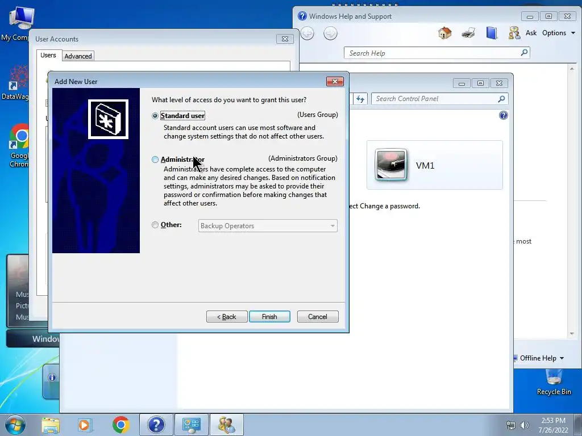Click the Search Control Panel field
The height and width of the screenshot is (436, 582).
click(435, 99)
